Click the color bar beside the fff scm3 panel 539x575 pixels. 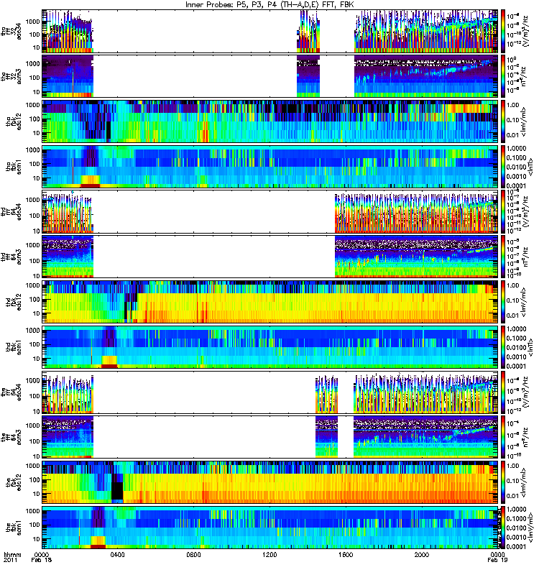click(x=502, y=437)
